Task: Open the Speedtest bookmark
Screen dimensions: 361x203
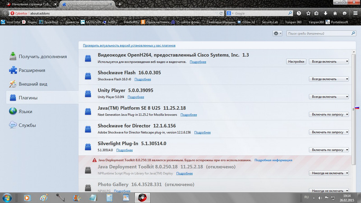Action: tap(49, 22)
